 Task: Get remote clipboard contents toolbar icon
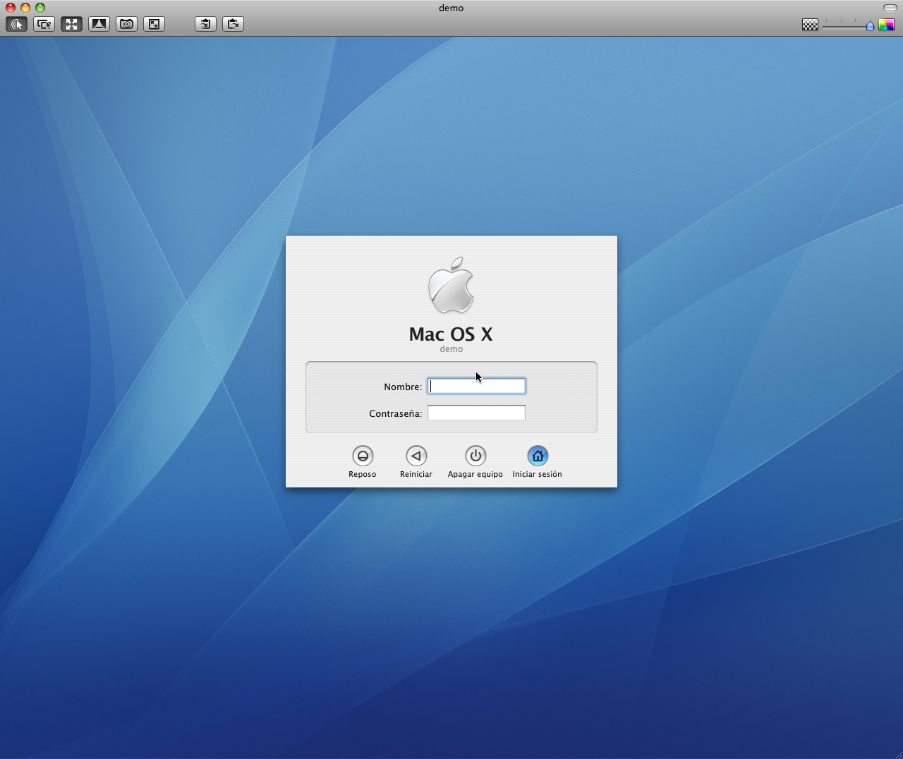click(205, 24)
